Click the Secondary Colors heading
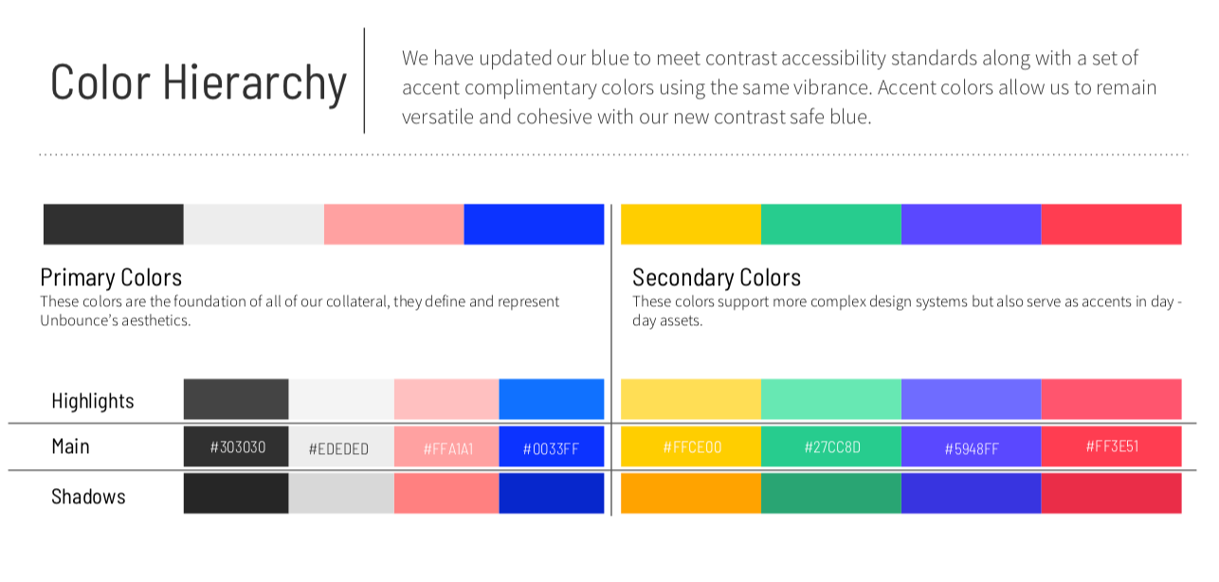 [x=717, y=278]
